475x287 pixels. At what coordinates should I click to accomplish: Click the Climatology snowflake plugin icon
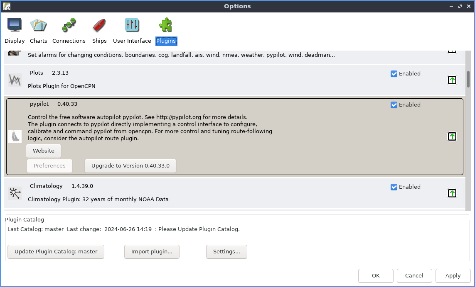pos(15,192)
